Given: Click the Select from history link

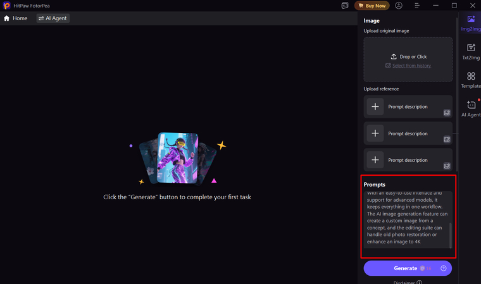Looking at the screenshot, I should (x=411, y=66).
